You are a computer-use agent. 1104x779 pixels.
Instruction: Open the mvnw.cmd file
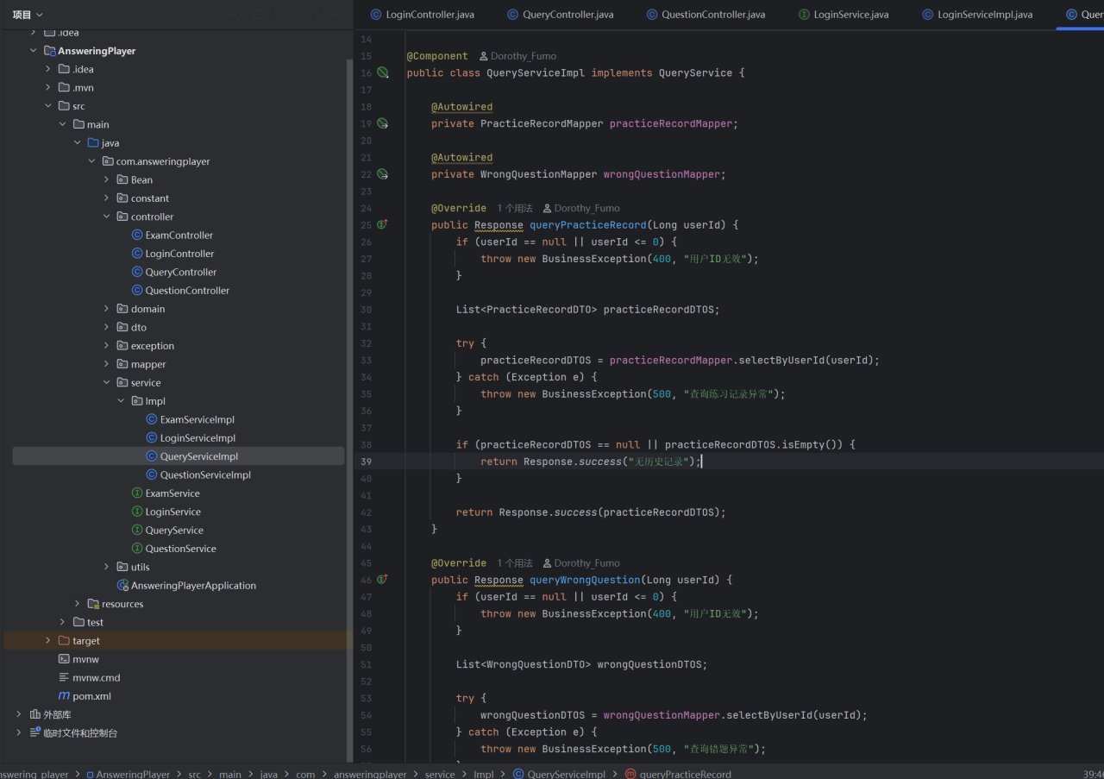[89, 677]
